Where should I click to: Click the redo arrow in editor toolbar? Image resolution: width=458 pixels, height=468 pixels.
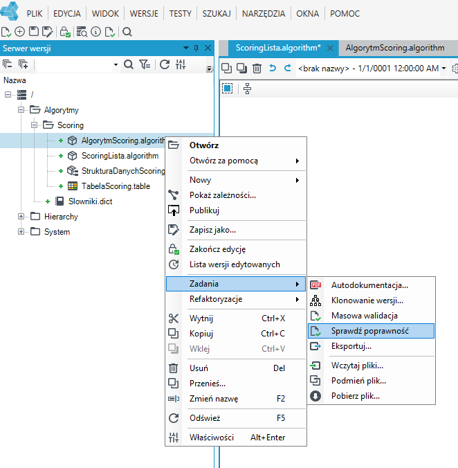click(x=287, y=68)
